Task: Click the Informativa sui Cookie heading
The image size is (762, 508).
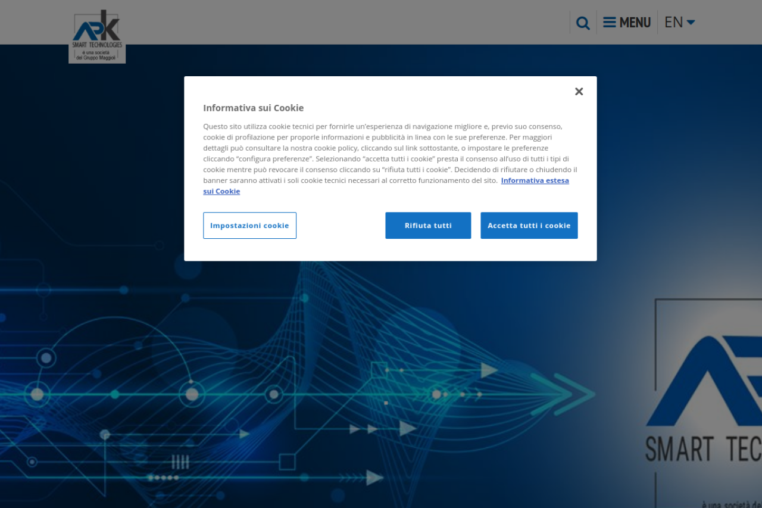Action: 253,108
